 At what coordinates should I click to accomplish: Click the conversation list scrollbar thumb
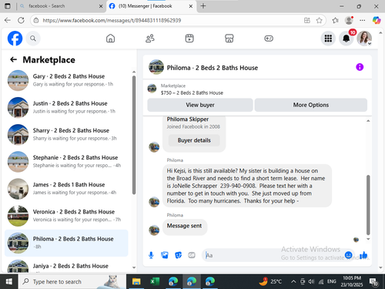click(x=134, y=135)
